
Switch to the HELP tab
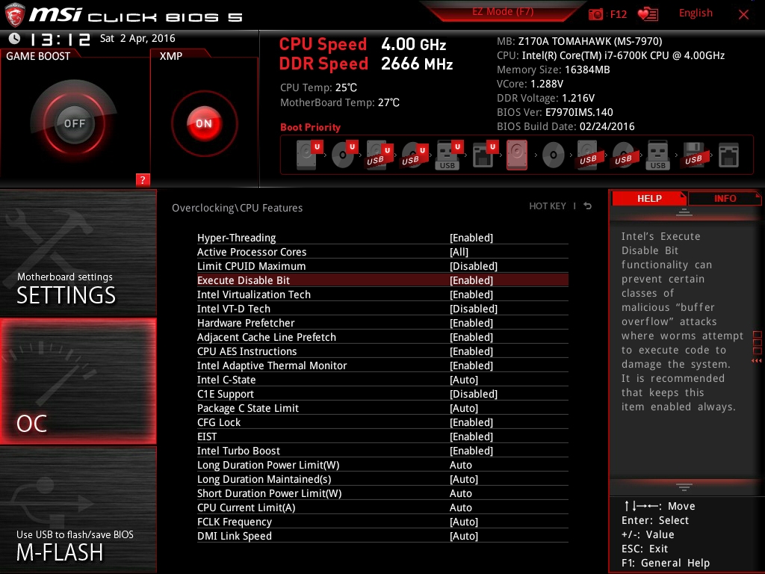click(649, 199)
